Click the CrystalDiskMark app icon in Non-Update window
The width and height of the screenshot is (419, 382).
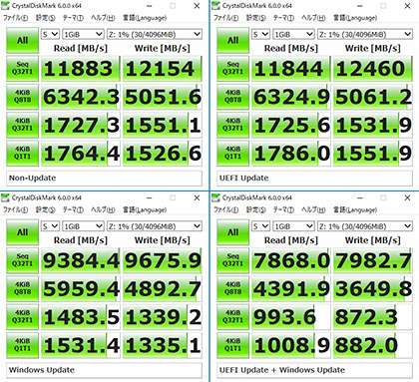click(5, 6)
